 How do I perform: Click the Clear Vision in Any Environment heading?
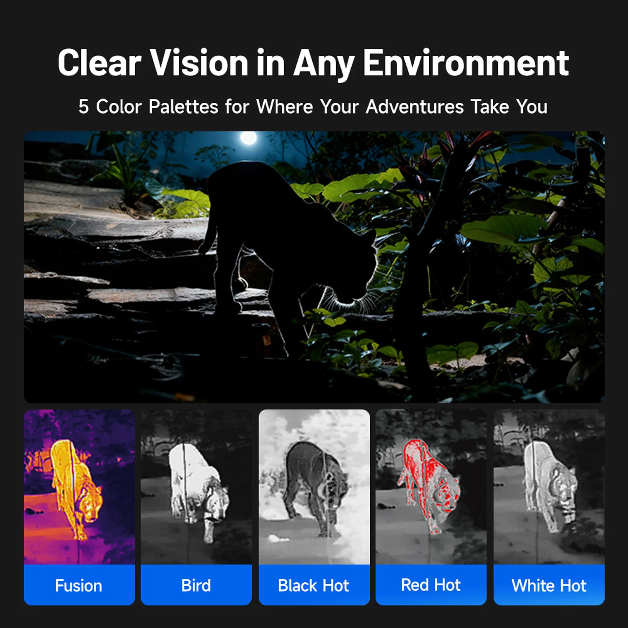pos(313,63)
